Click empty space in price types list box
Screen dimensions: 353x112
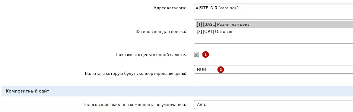click(x=274, y=39)
